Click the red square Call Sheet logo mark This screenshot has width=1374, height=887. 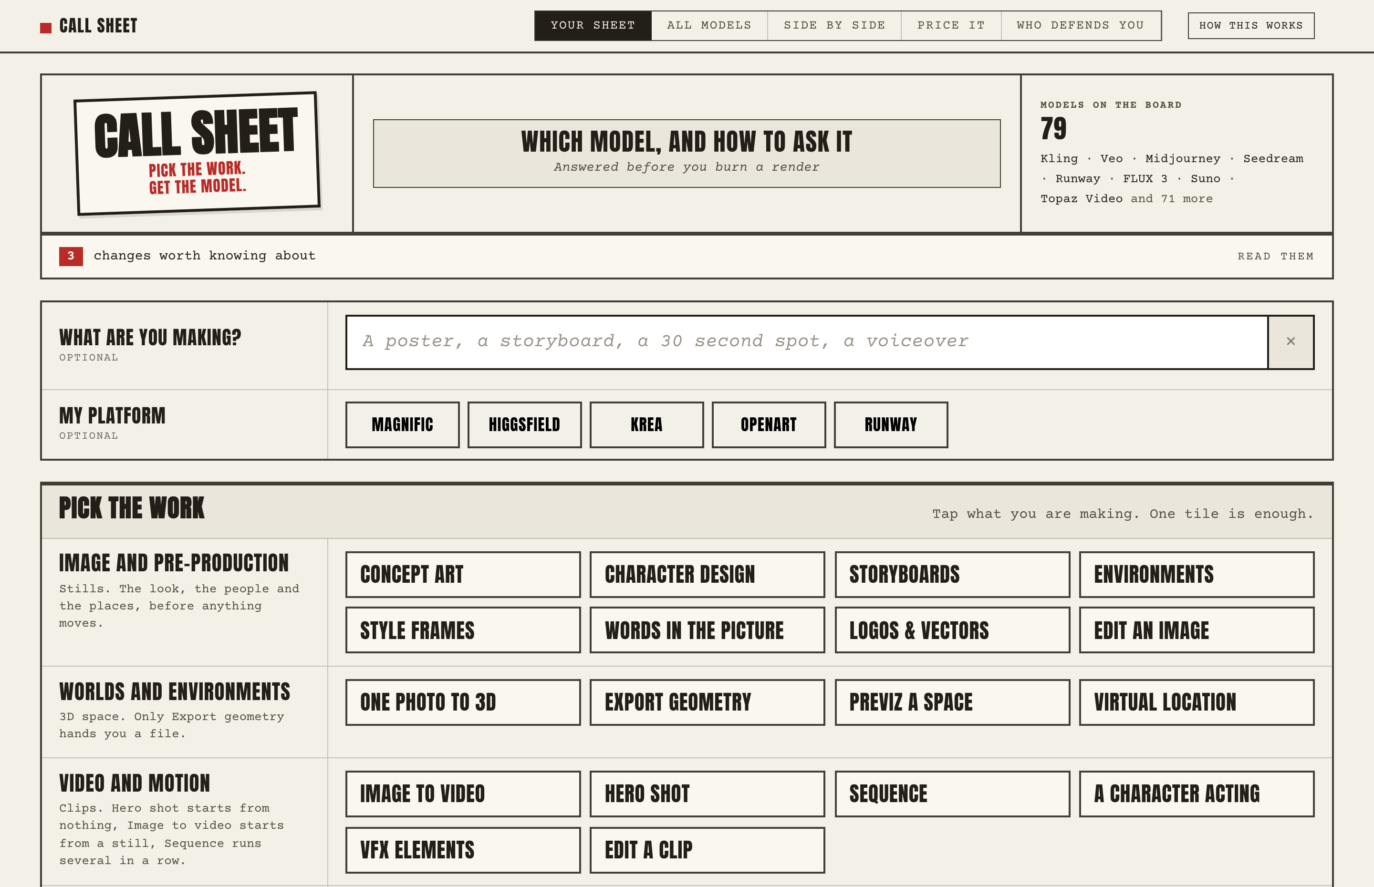pyautogui.click(x=45, y=28)
